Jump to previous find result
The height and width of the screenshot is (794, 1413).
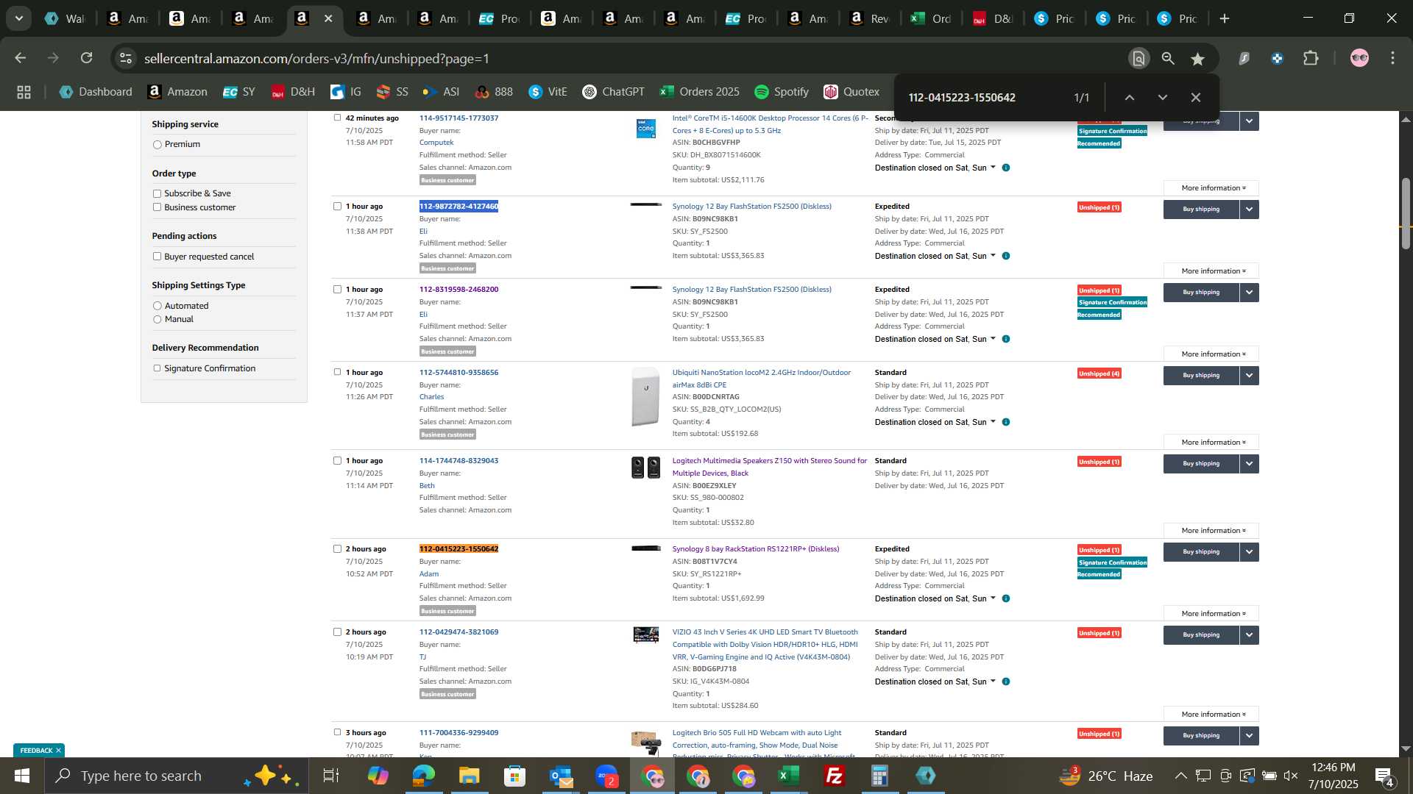coord(1130,98)
